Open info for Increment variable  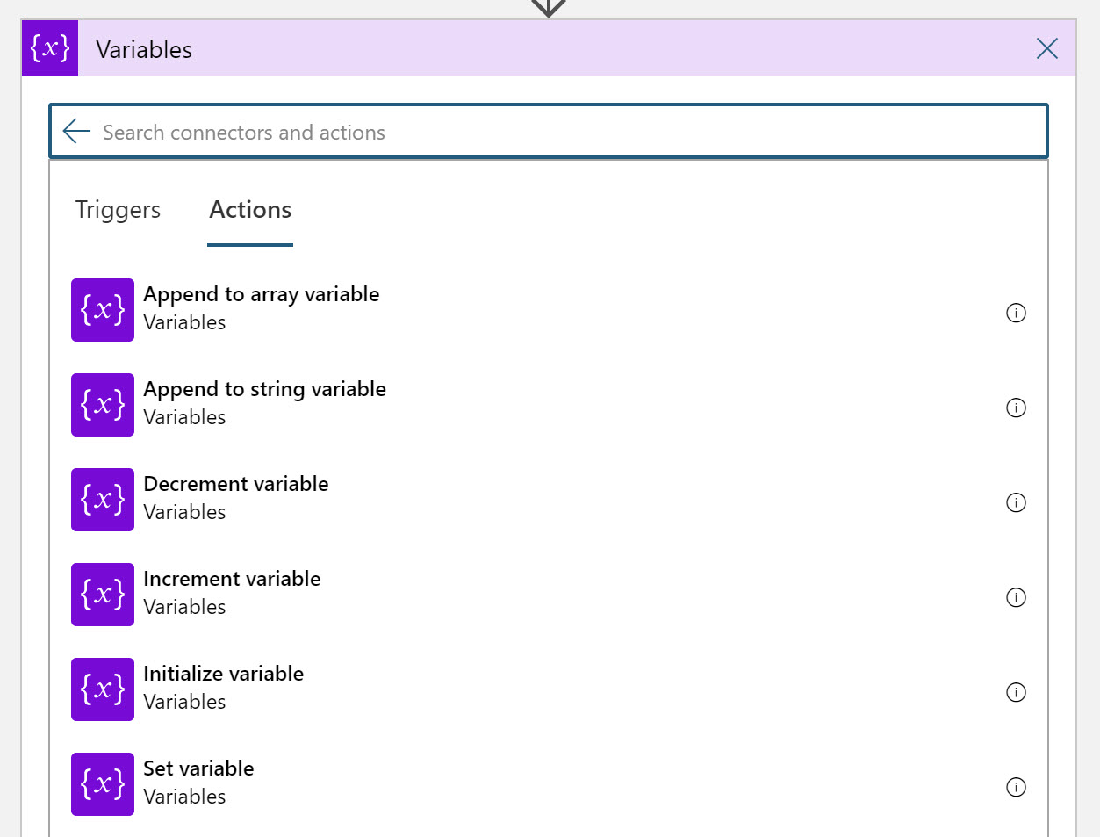(x=1016, y=597)
